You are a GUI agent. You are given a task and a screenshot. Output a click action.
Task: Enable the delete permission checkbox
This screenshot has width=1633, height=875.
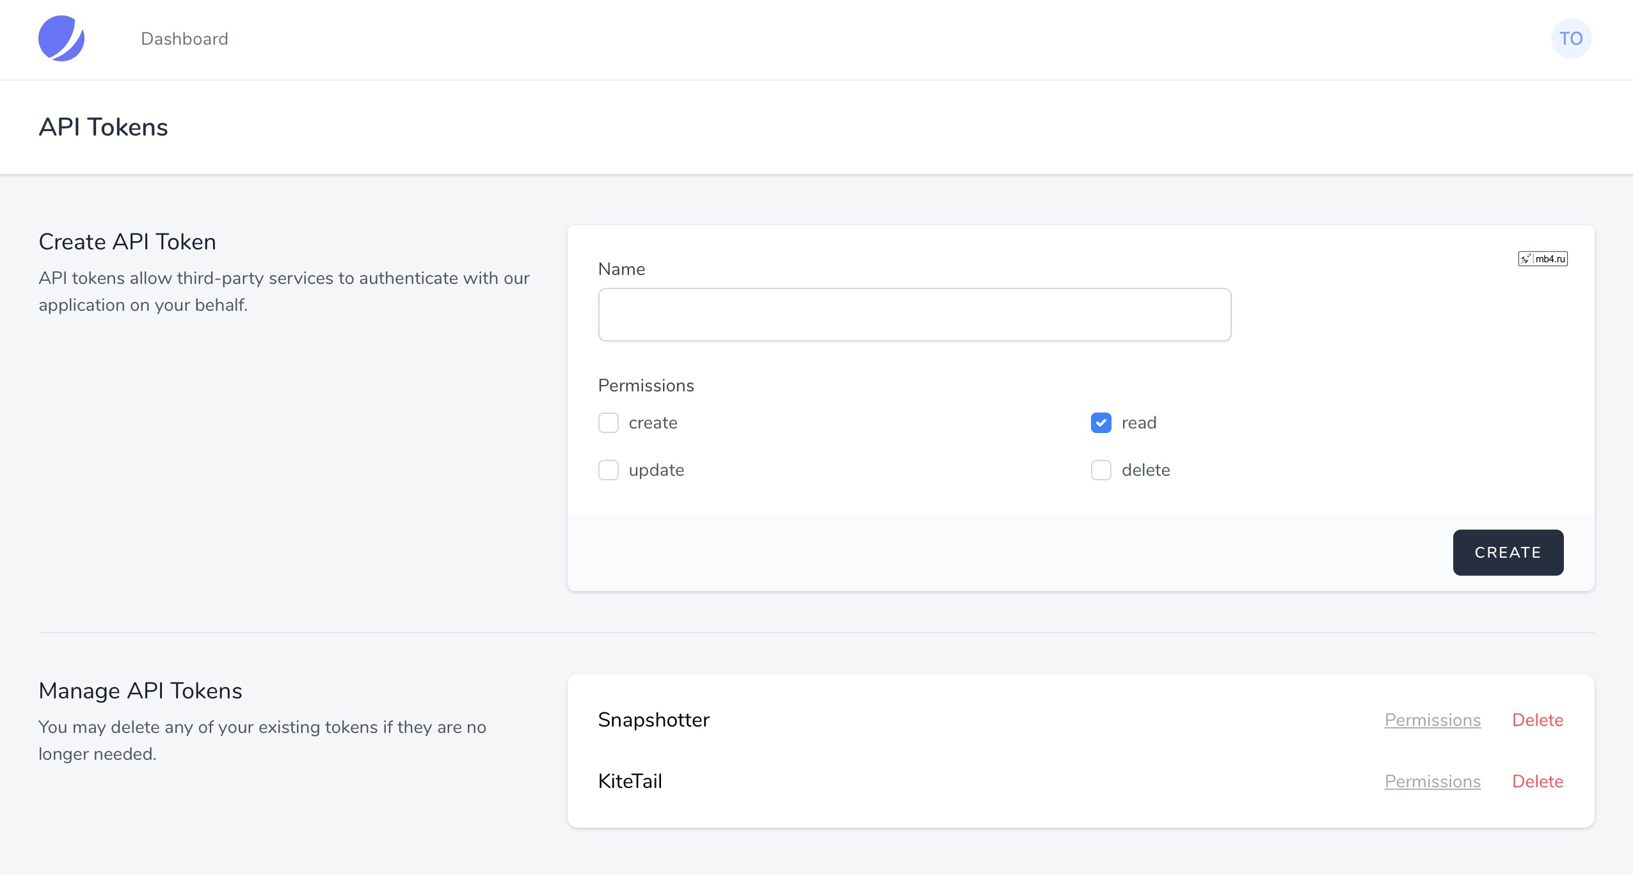(1103, 469)
